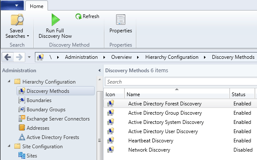Image resolution: width=257 pixels, height=160 pixels.
Task: Click Overview in the breadcrumb
Action: tap(122, 57)
